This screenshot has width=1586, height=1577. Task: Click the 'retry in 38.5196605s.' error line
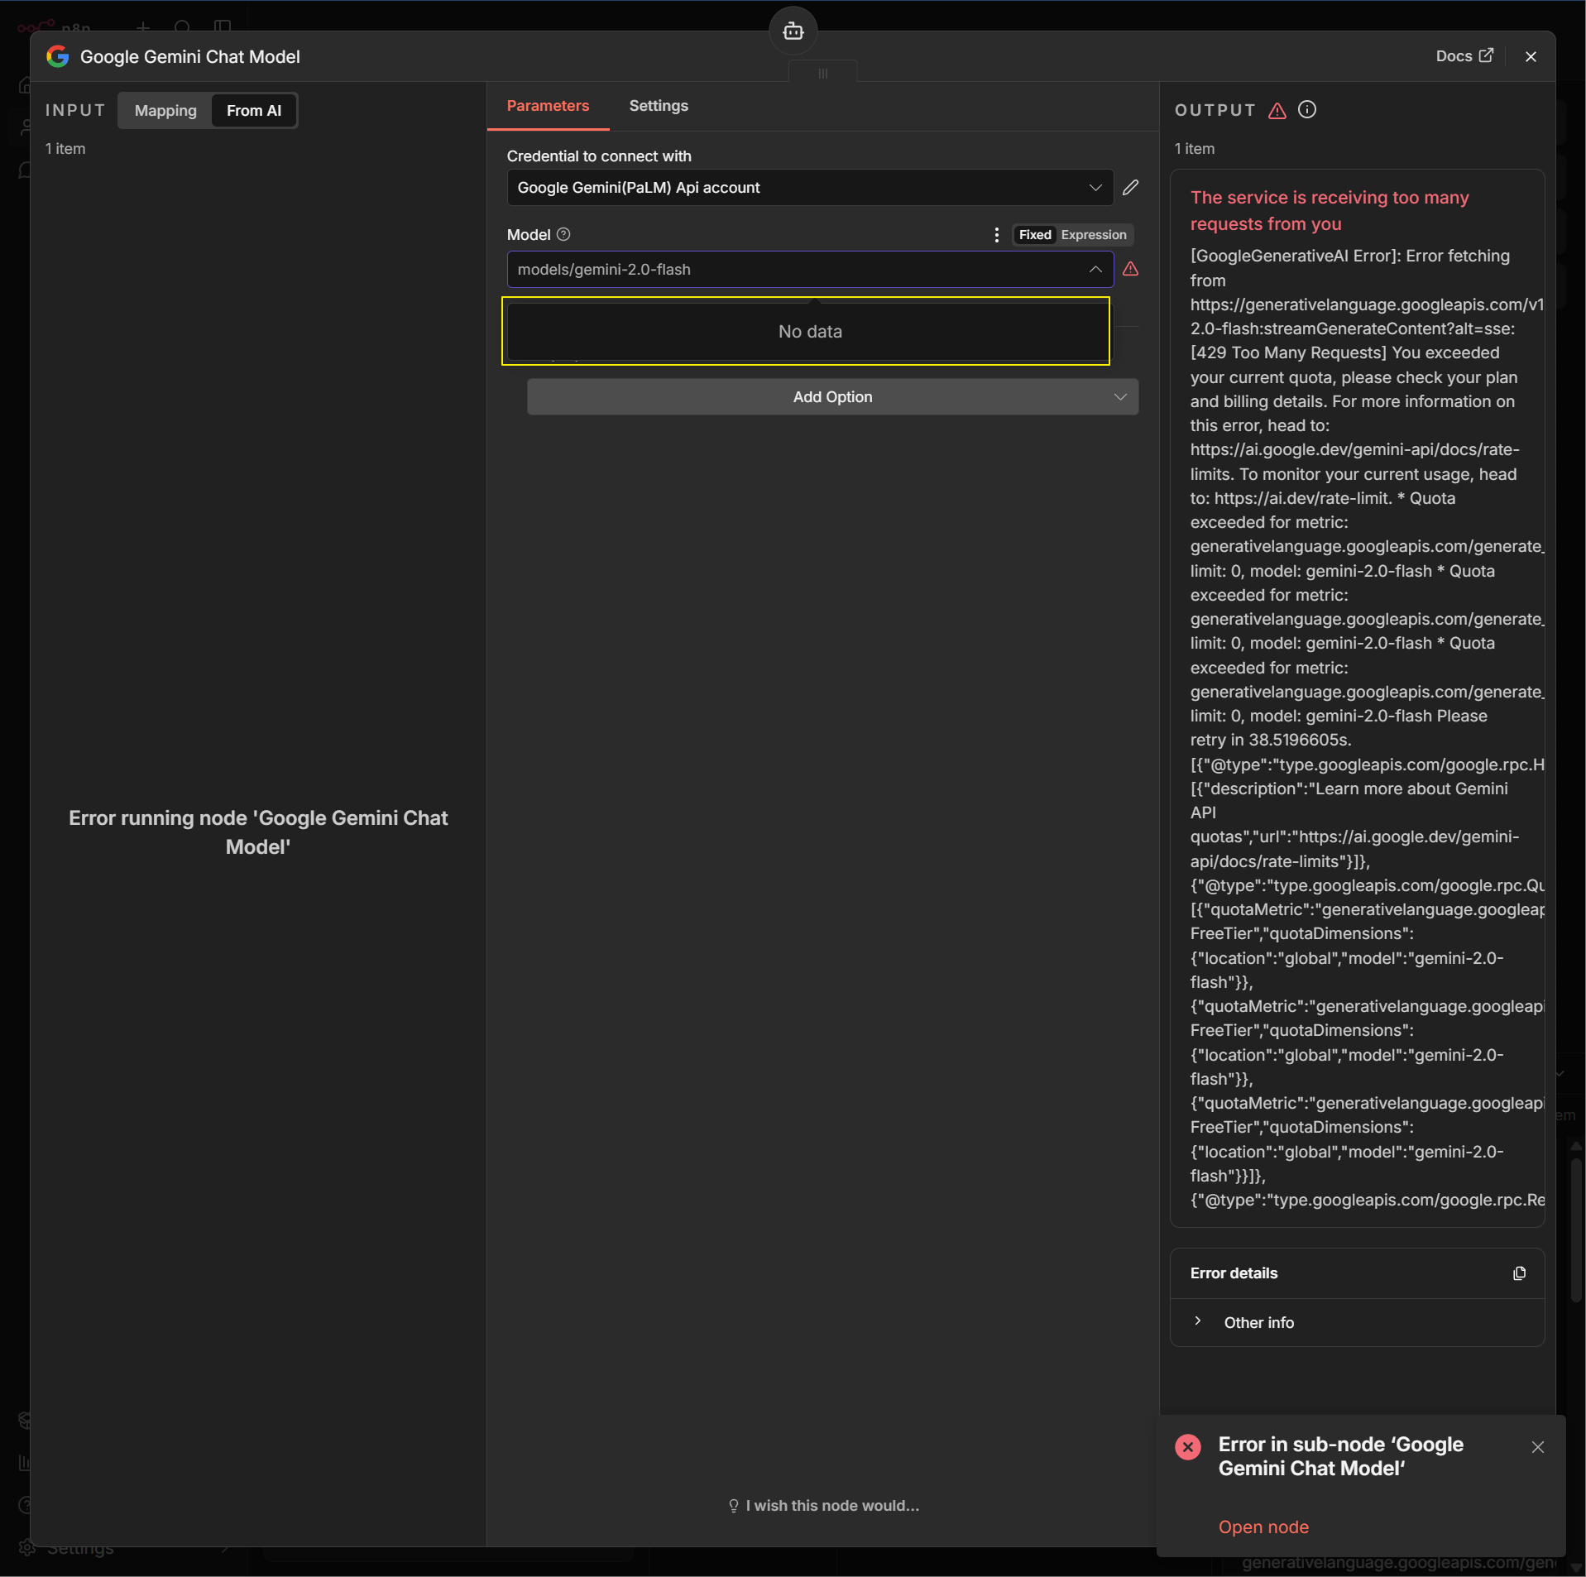click(1271, 741)
